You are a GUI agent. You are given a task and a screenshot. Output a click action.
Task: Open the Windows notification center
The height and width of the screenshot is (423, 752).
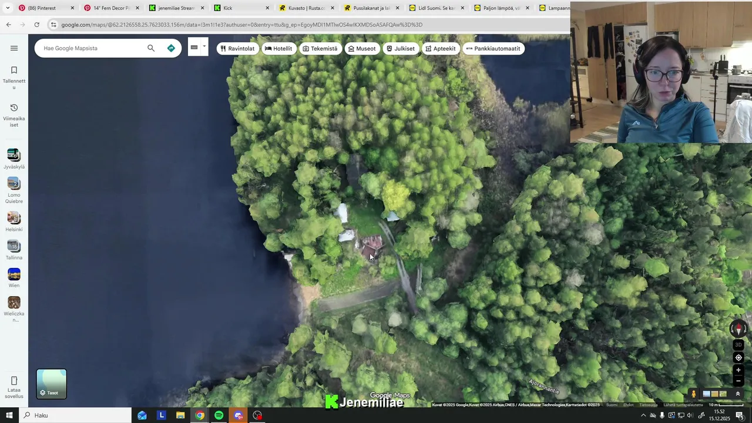click(x=740, y=415)
